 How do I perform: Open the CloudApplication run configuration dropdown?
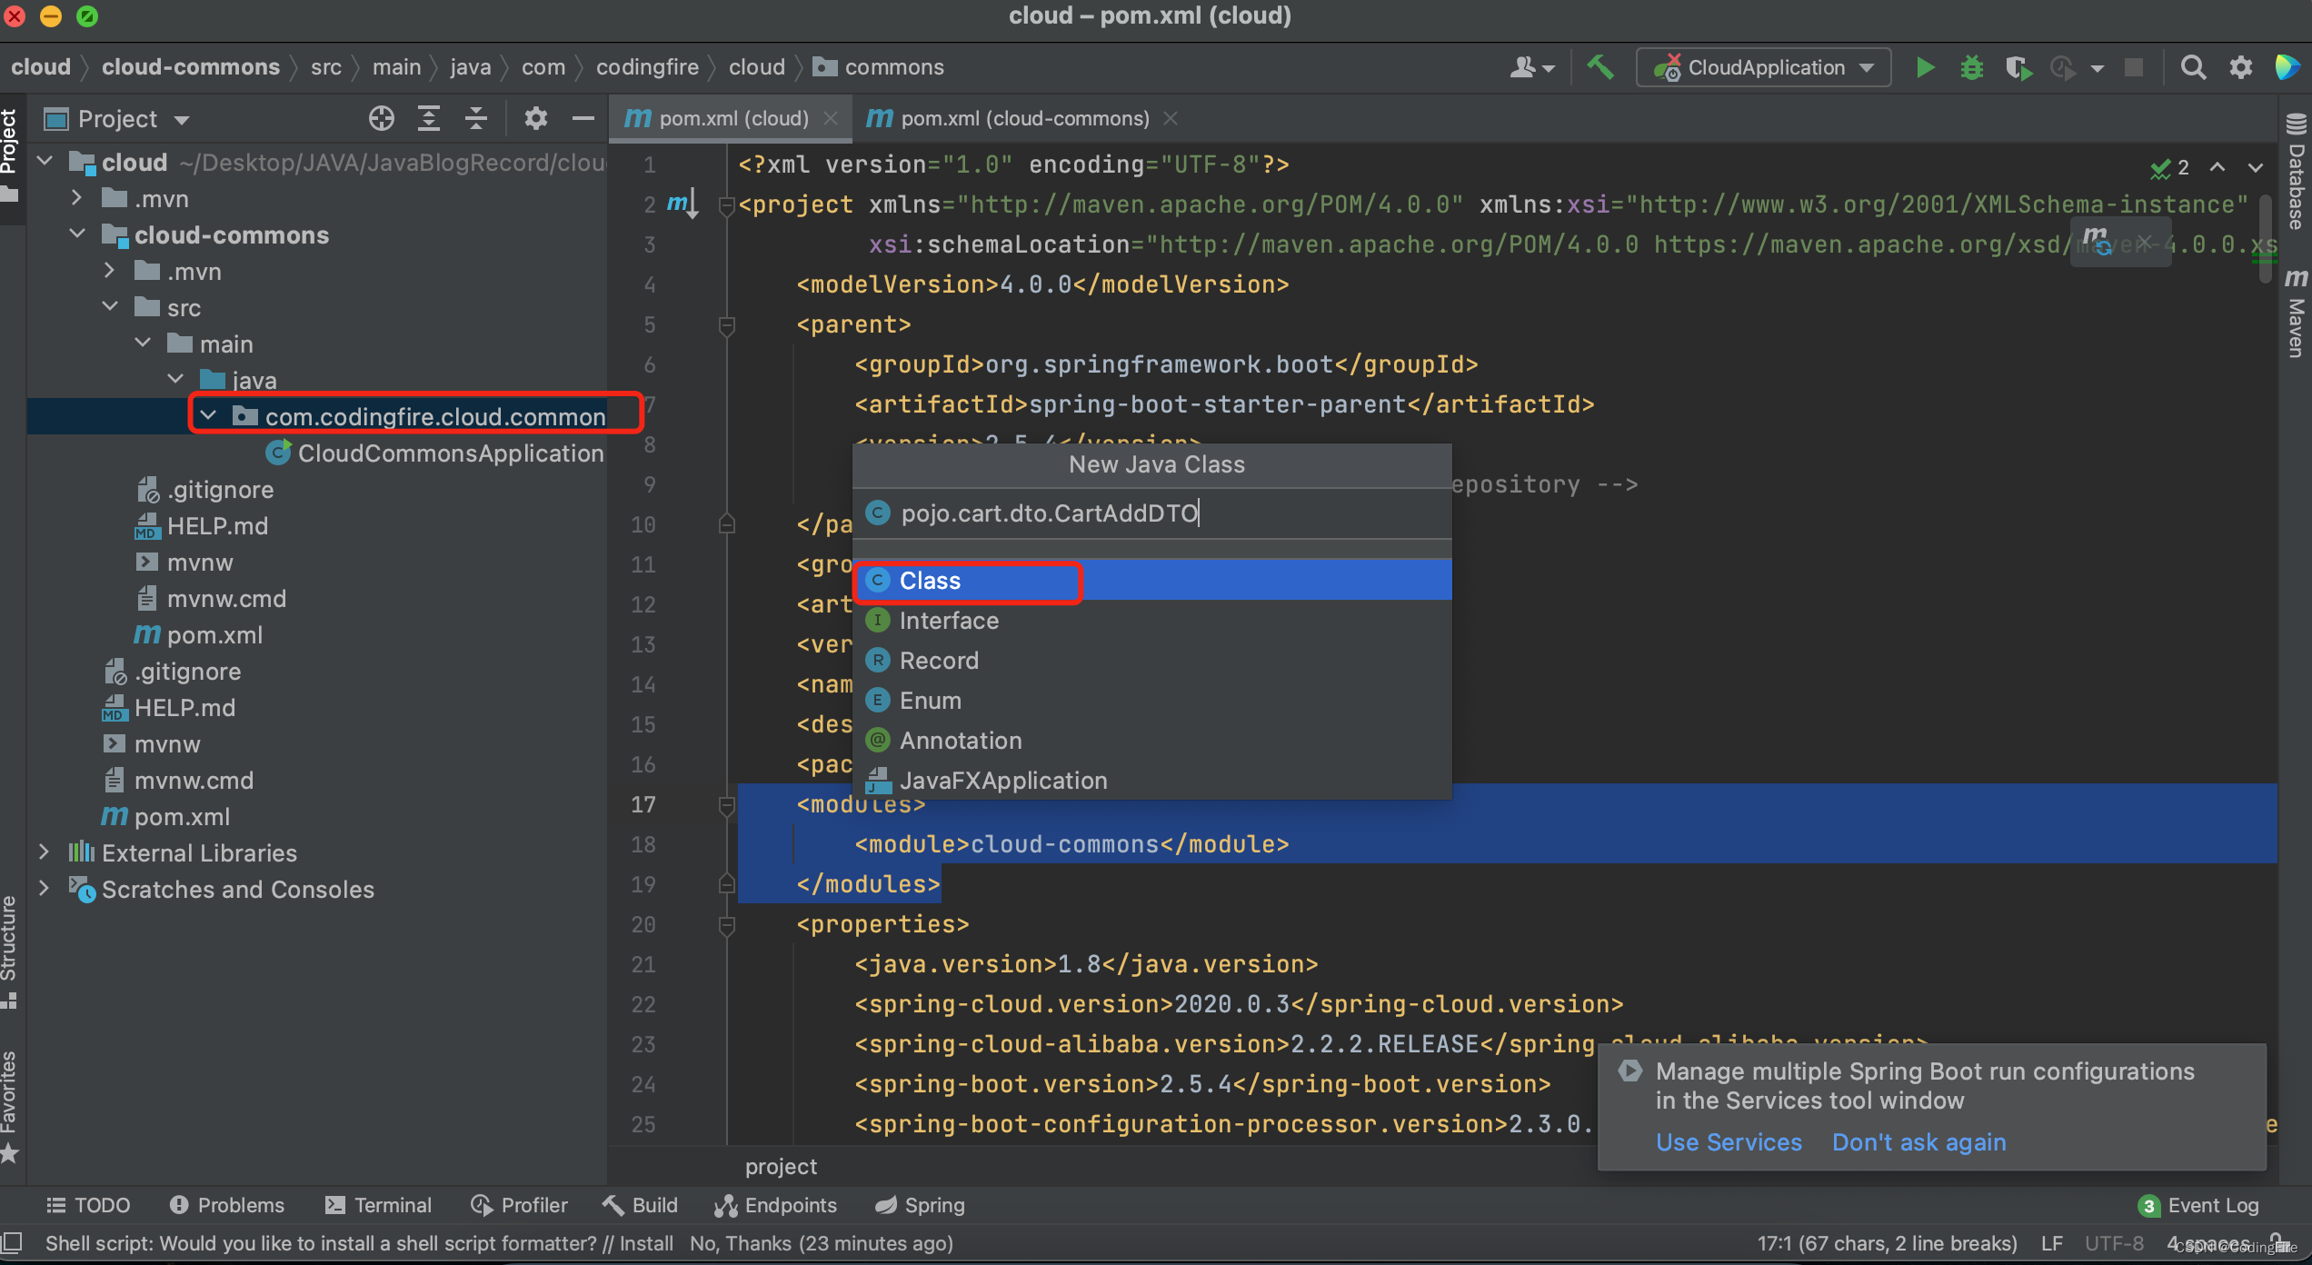coord(1763,67)
